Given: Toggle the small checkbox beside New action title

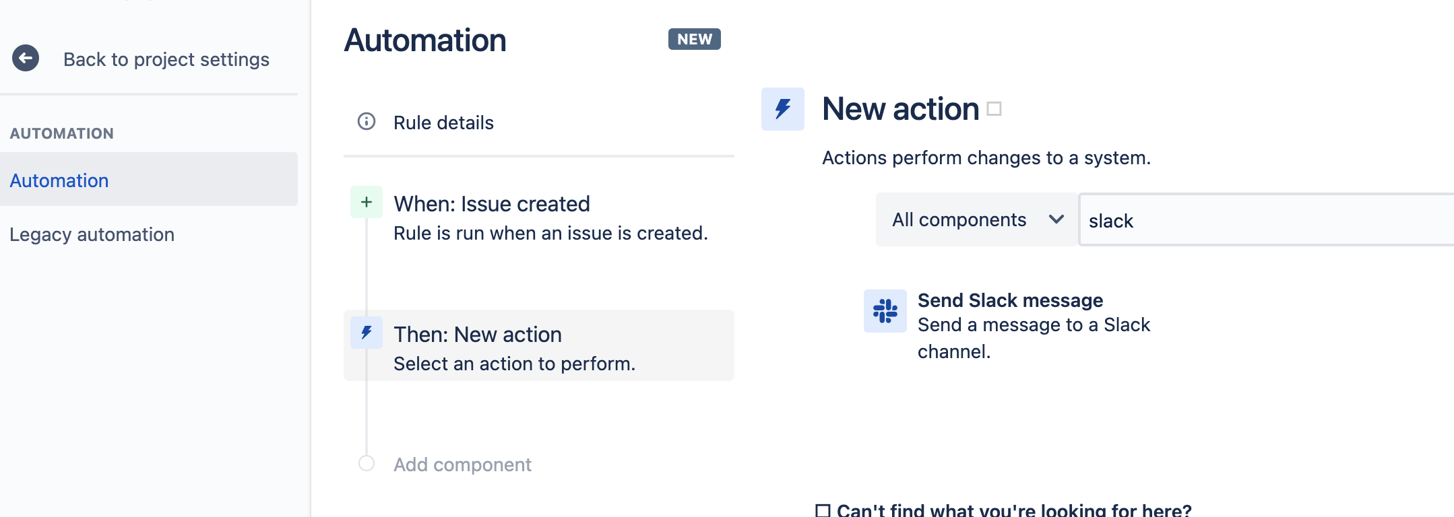Looking at the screenshot, I should point(994,108).
